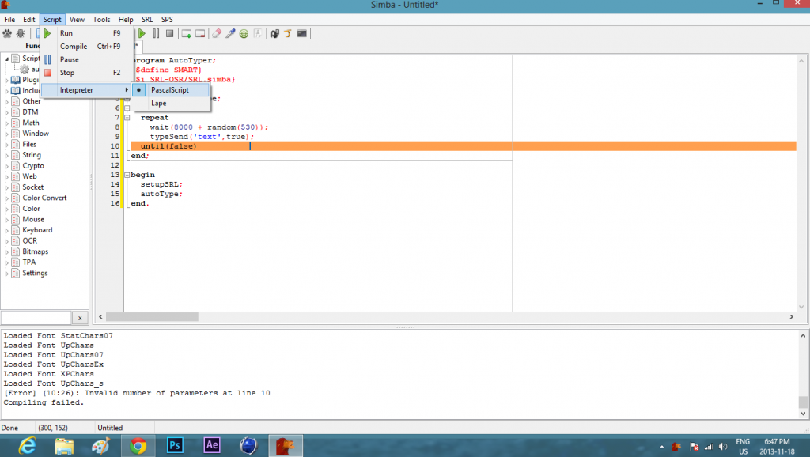This screenshot has height=457, width=810.
Task: Expand the Keyboard functions tree node
Action: pyautogui.click(x=7, y=230)
